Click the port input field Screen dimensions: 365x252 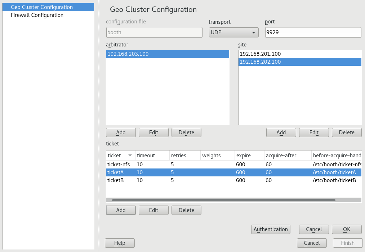pos(313,32)
